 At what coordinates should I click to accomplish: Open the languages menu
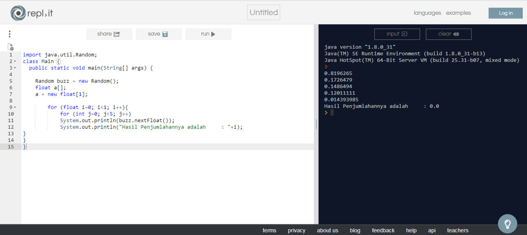[x=427, y=13]
